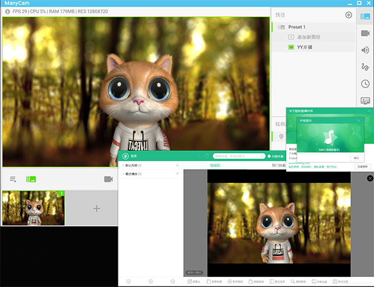This screenshot has height=287, width=374.
Task: Open the Video sources camera panel in sidebar
Action: point(365,33)
